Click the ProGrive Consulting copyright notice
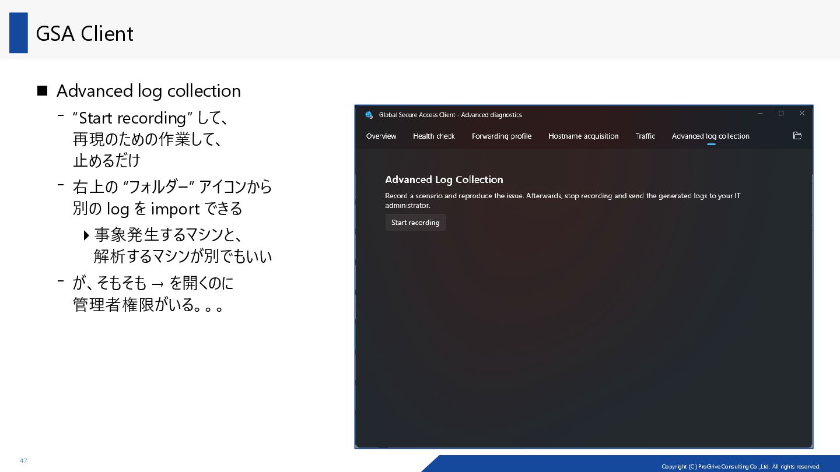The image size is (840, 472). 741,466
